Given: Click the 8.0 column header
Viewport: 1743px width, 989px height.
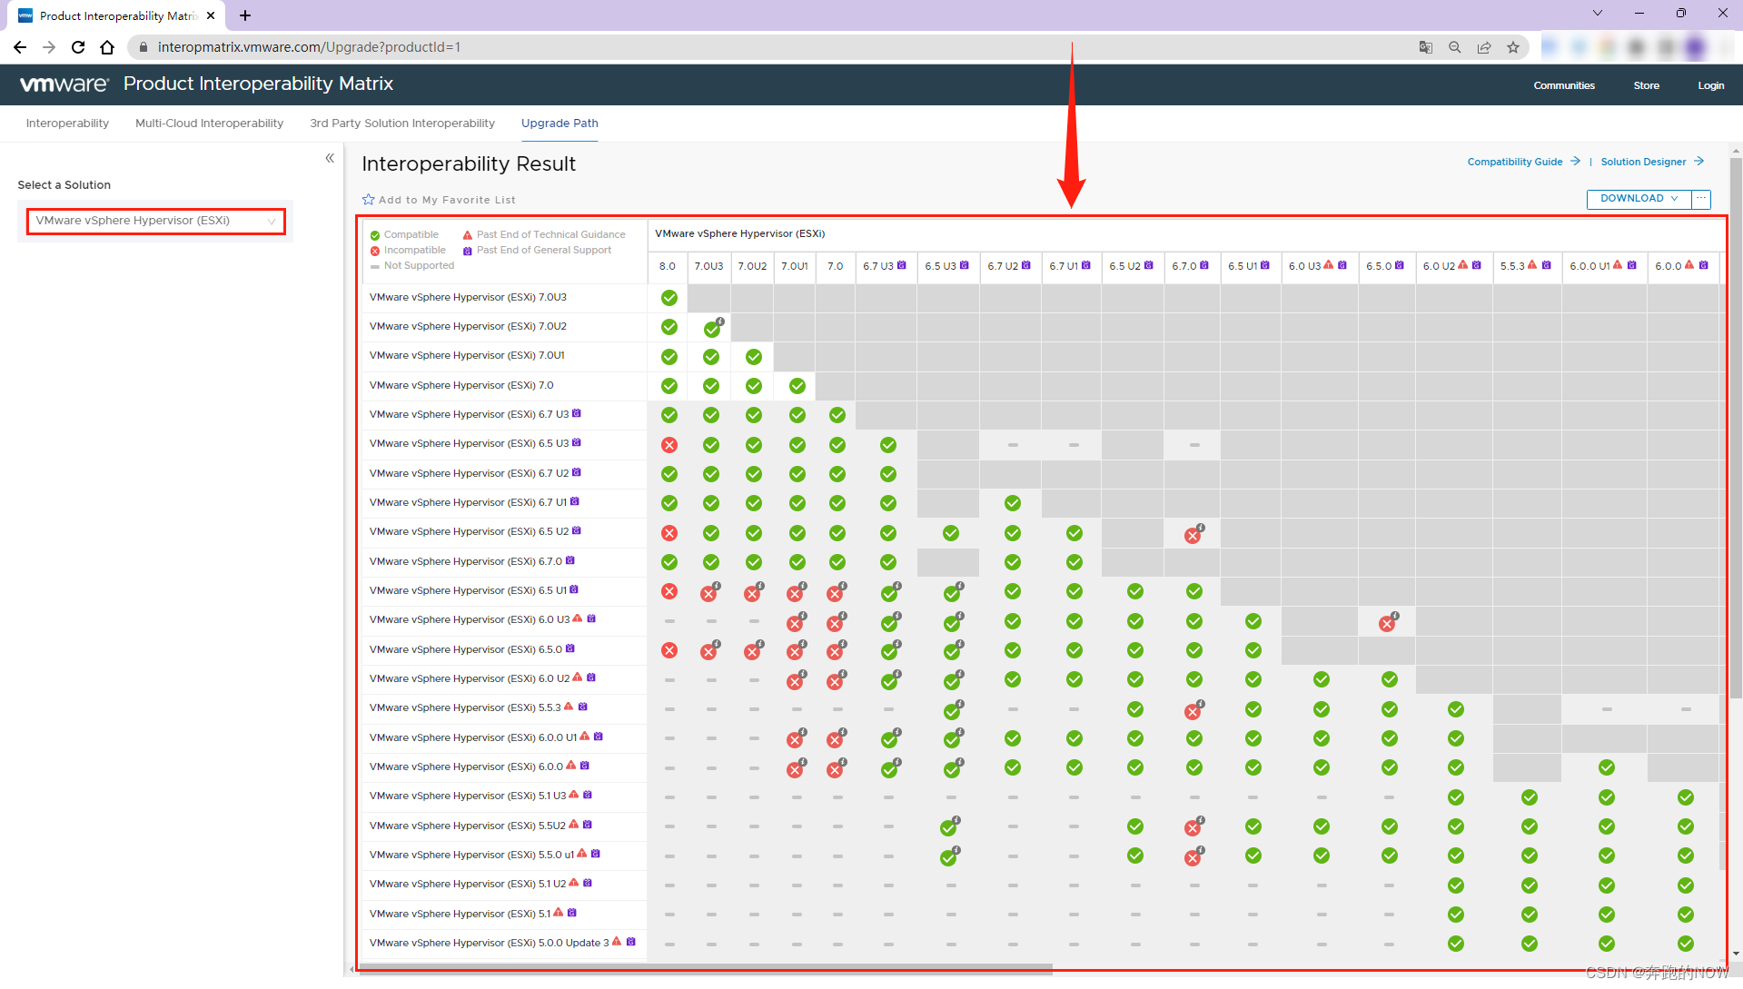Looking at the screenshot, I should (668, 266).
